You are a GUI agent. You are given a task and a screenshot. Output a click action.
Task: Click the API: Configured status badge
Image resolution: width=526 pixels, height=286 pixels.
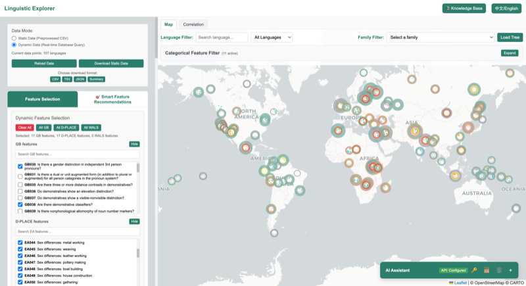point(452,270)
